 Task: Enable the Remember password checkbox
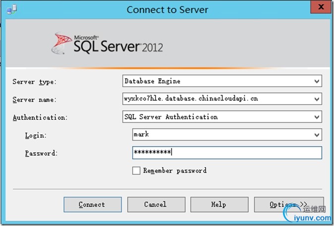[x=136, y=170]
